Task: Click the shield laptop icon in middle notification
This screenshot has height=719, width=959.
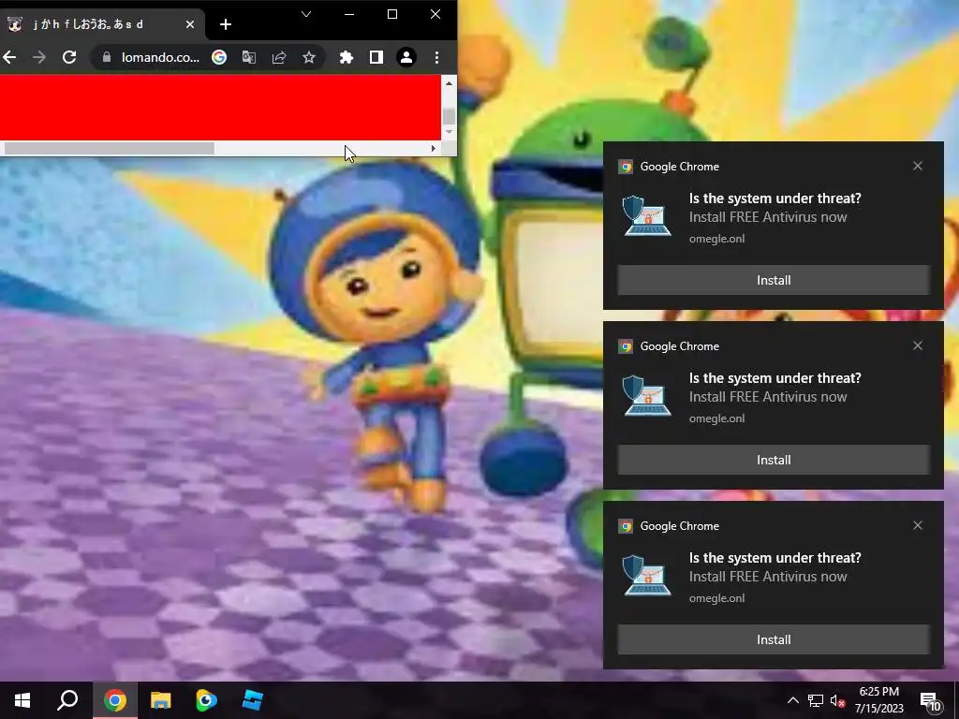Action: pyautogui.click(x=646, y=396)
